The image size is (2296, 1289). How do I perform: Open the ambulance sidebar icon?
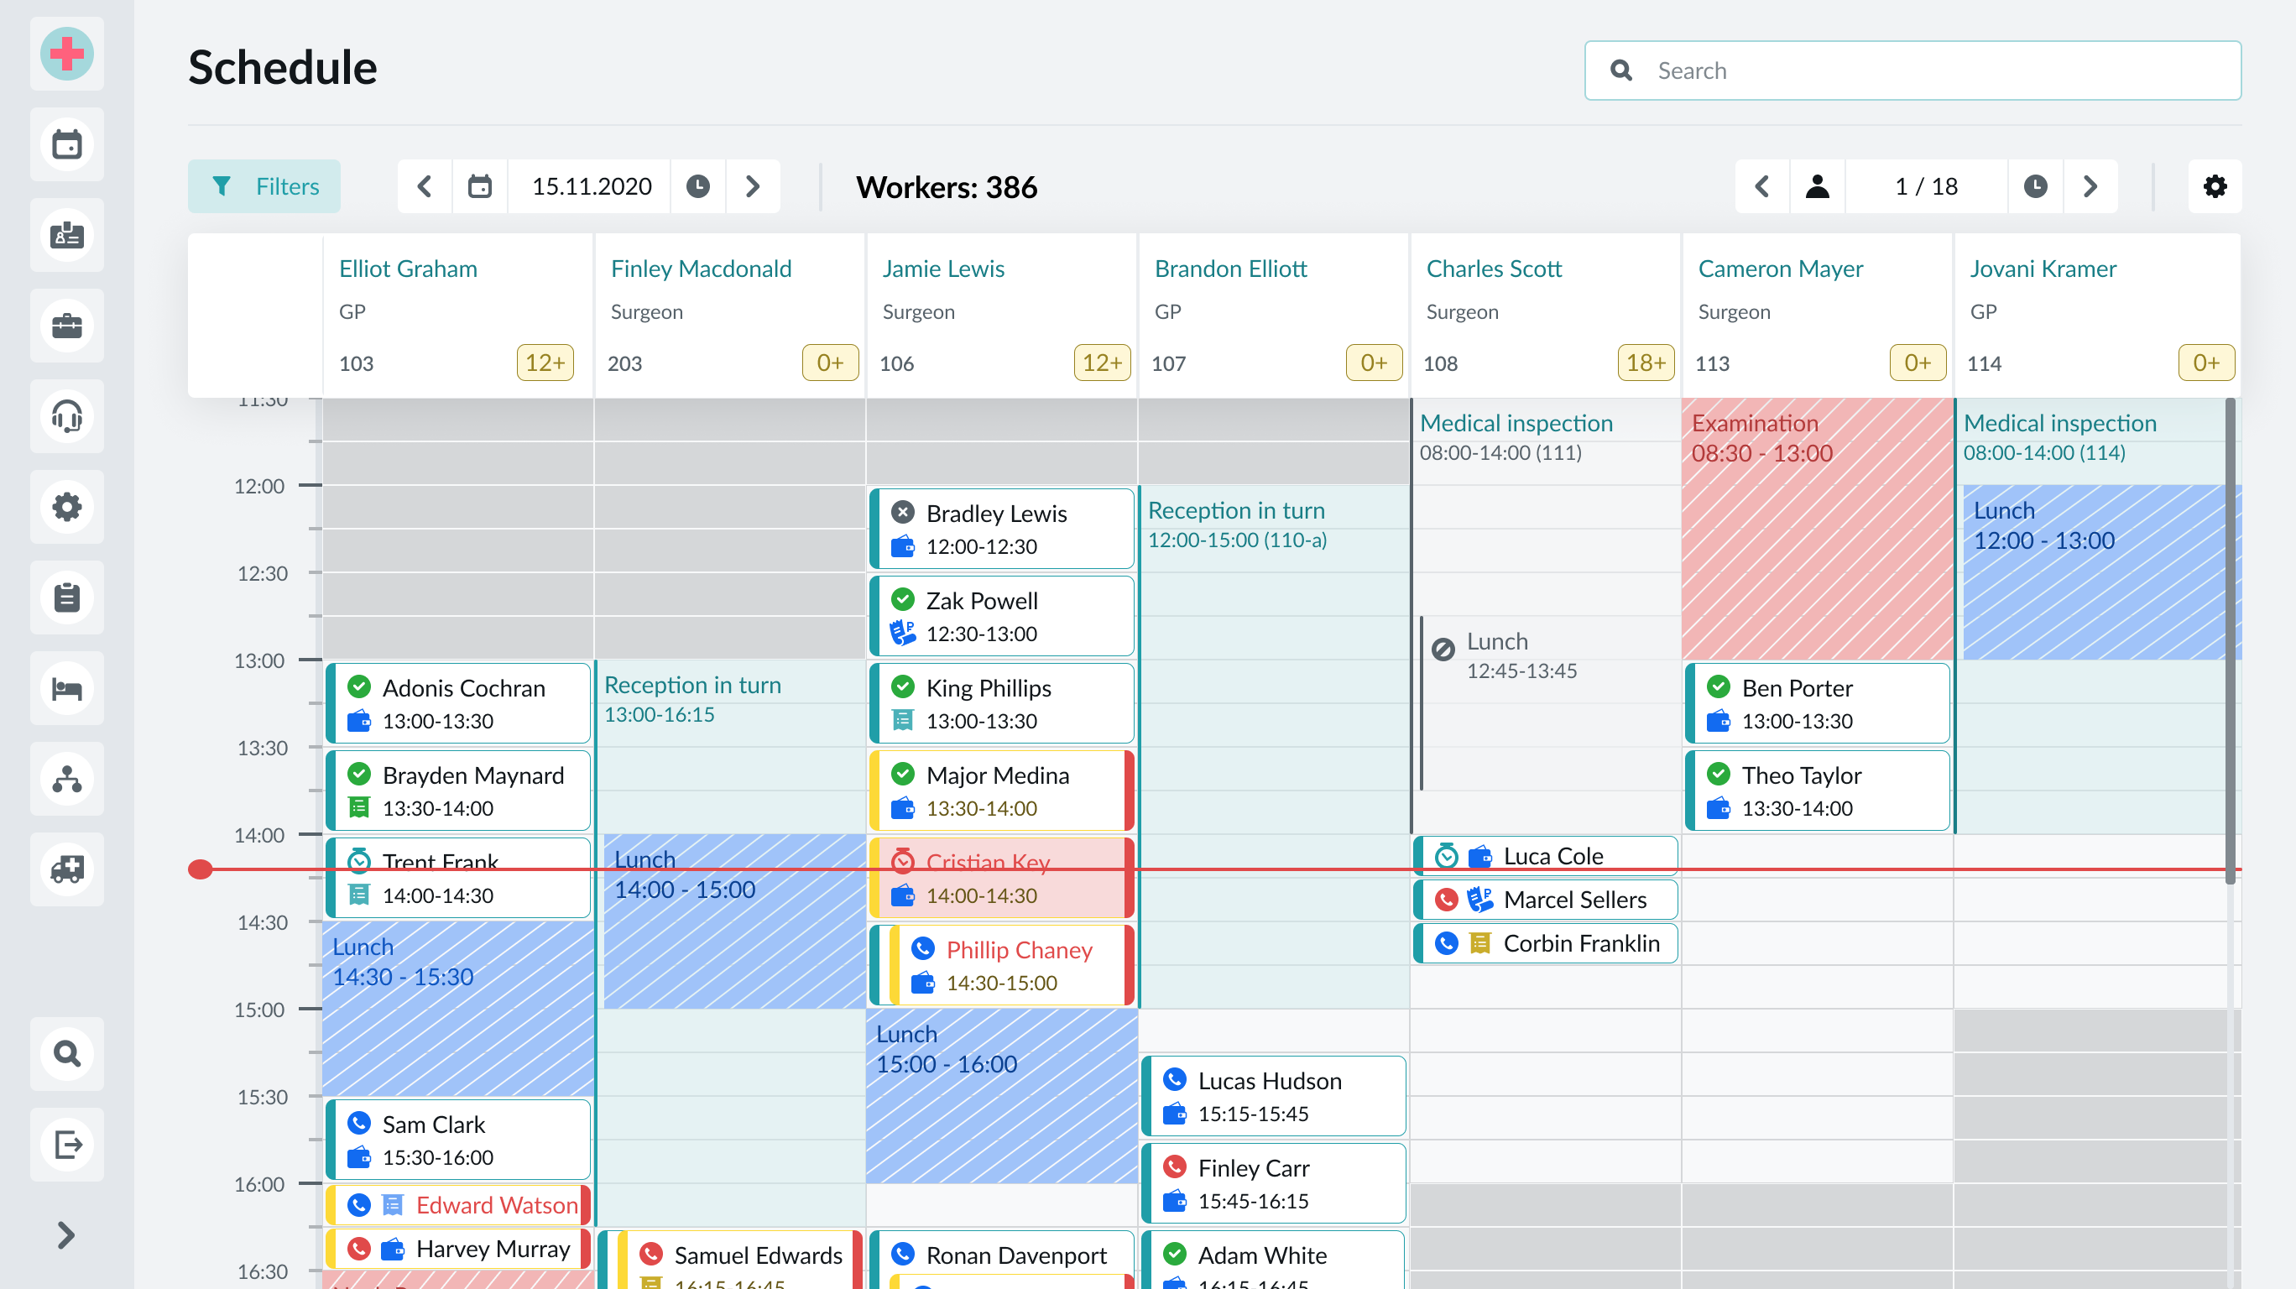pos(67,869)
